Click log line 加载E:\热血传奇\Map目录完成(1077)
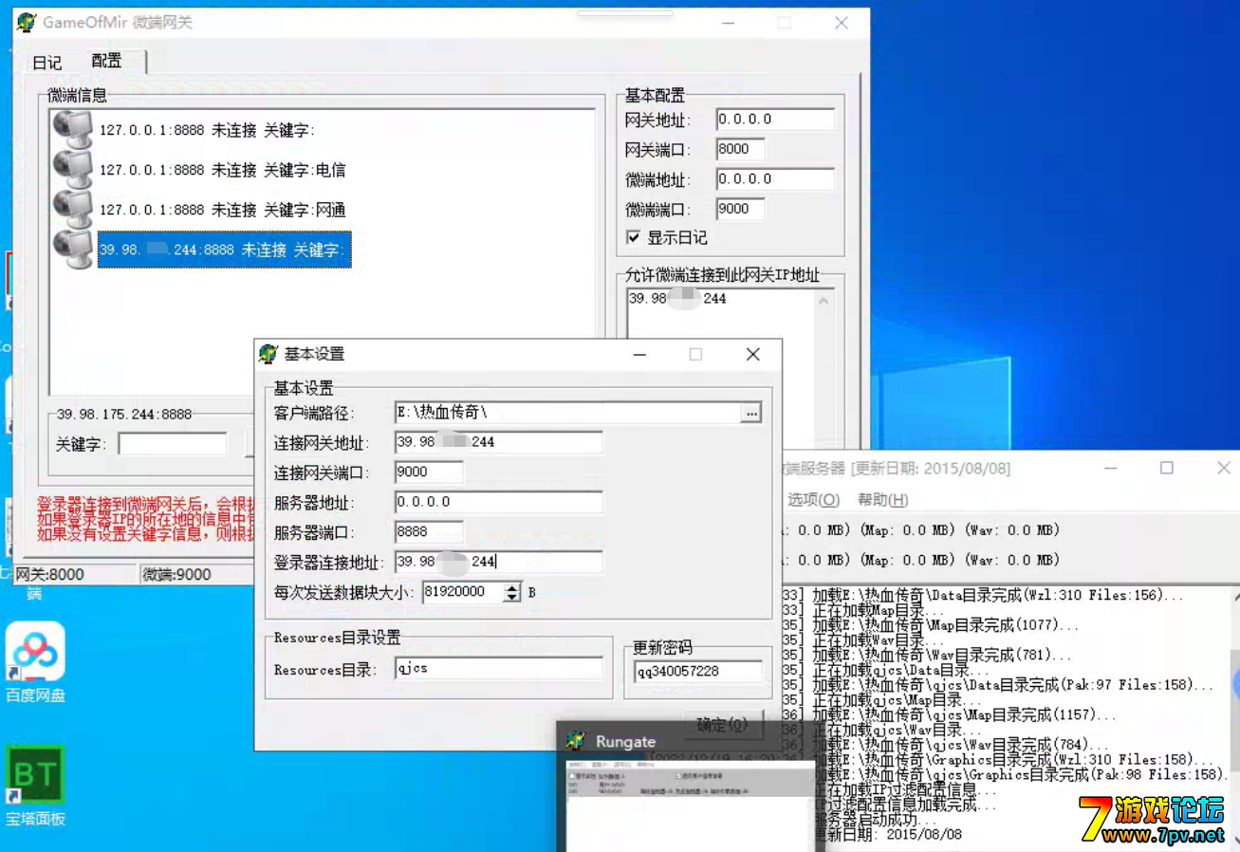 click(x=944, y=626)
